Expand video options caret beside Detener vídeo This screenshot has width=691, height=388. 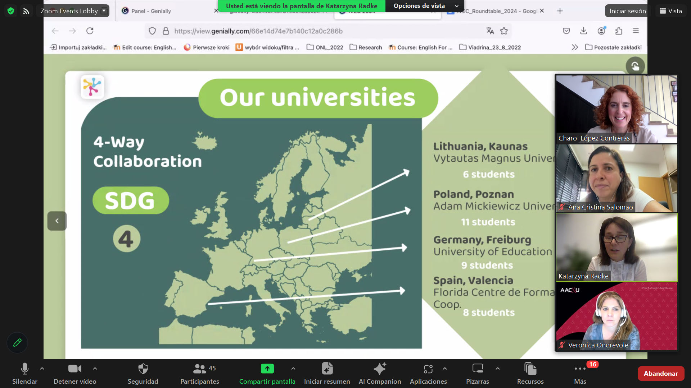point(95,369)
